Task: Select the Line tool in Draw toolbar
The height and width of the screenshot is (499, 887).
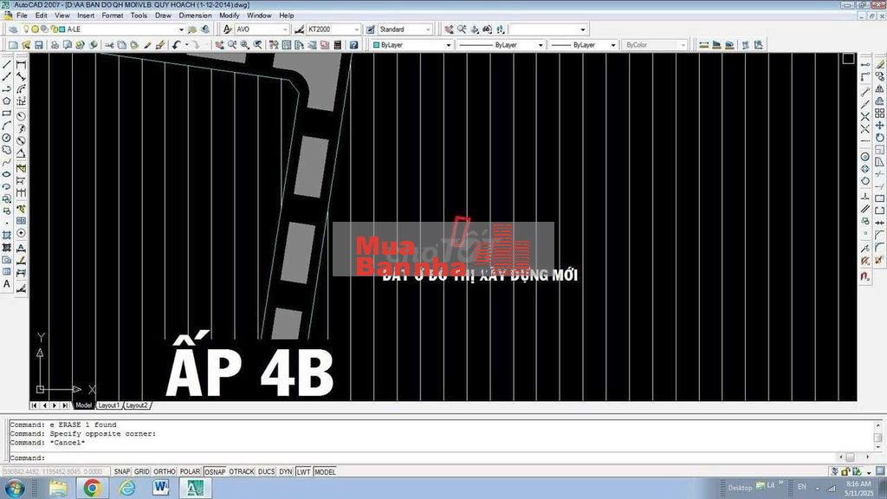Action: coord(7,64)
